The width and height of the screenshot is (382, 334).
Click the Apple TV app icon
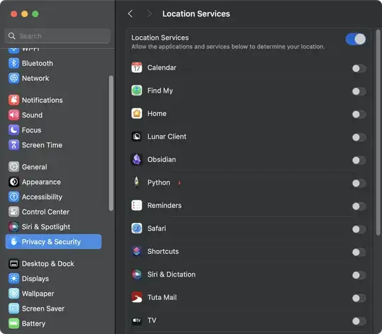tap(137, 321)
